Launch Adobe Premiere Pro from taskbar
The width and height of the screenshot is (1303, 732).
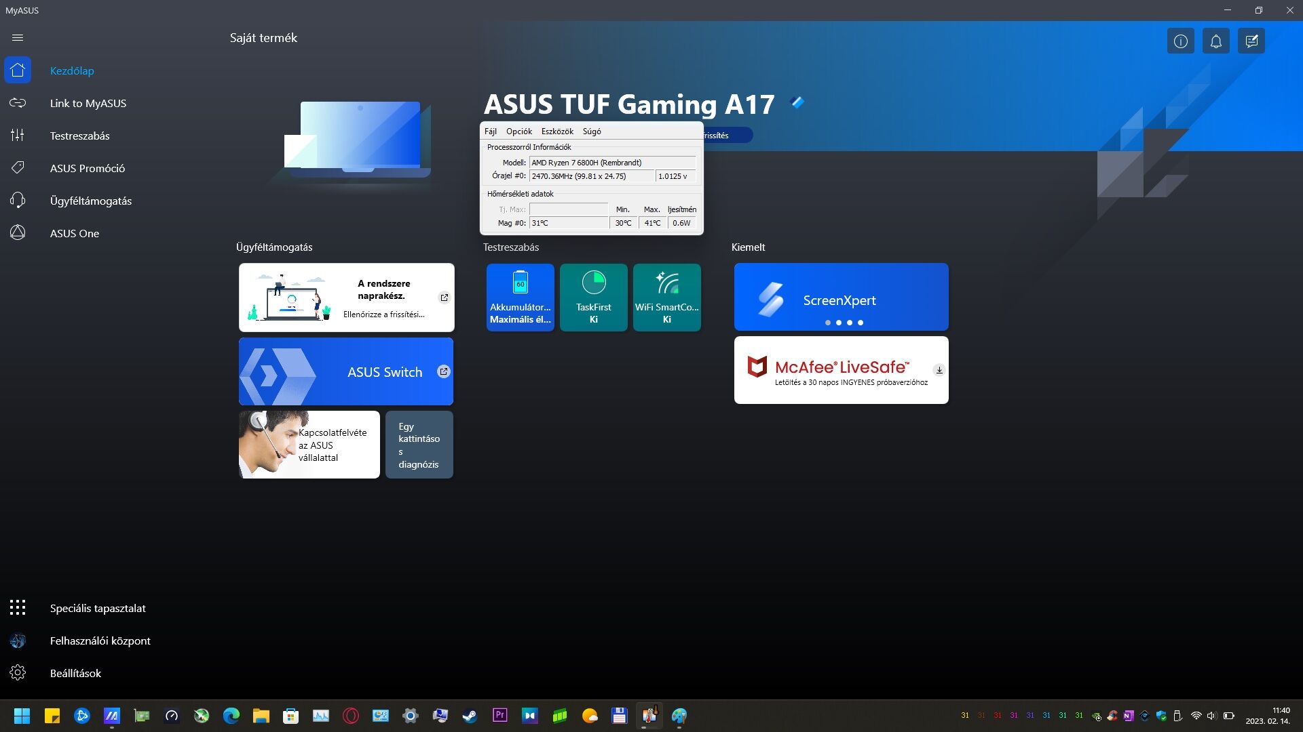tap(500, 716)
